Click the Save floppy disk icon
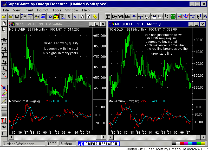 (17, 17)
